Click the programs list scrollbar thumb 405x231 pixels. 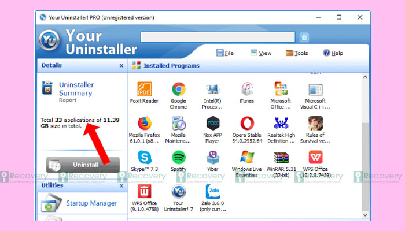(x=365, y=166)
